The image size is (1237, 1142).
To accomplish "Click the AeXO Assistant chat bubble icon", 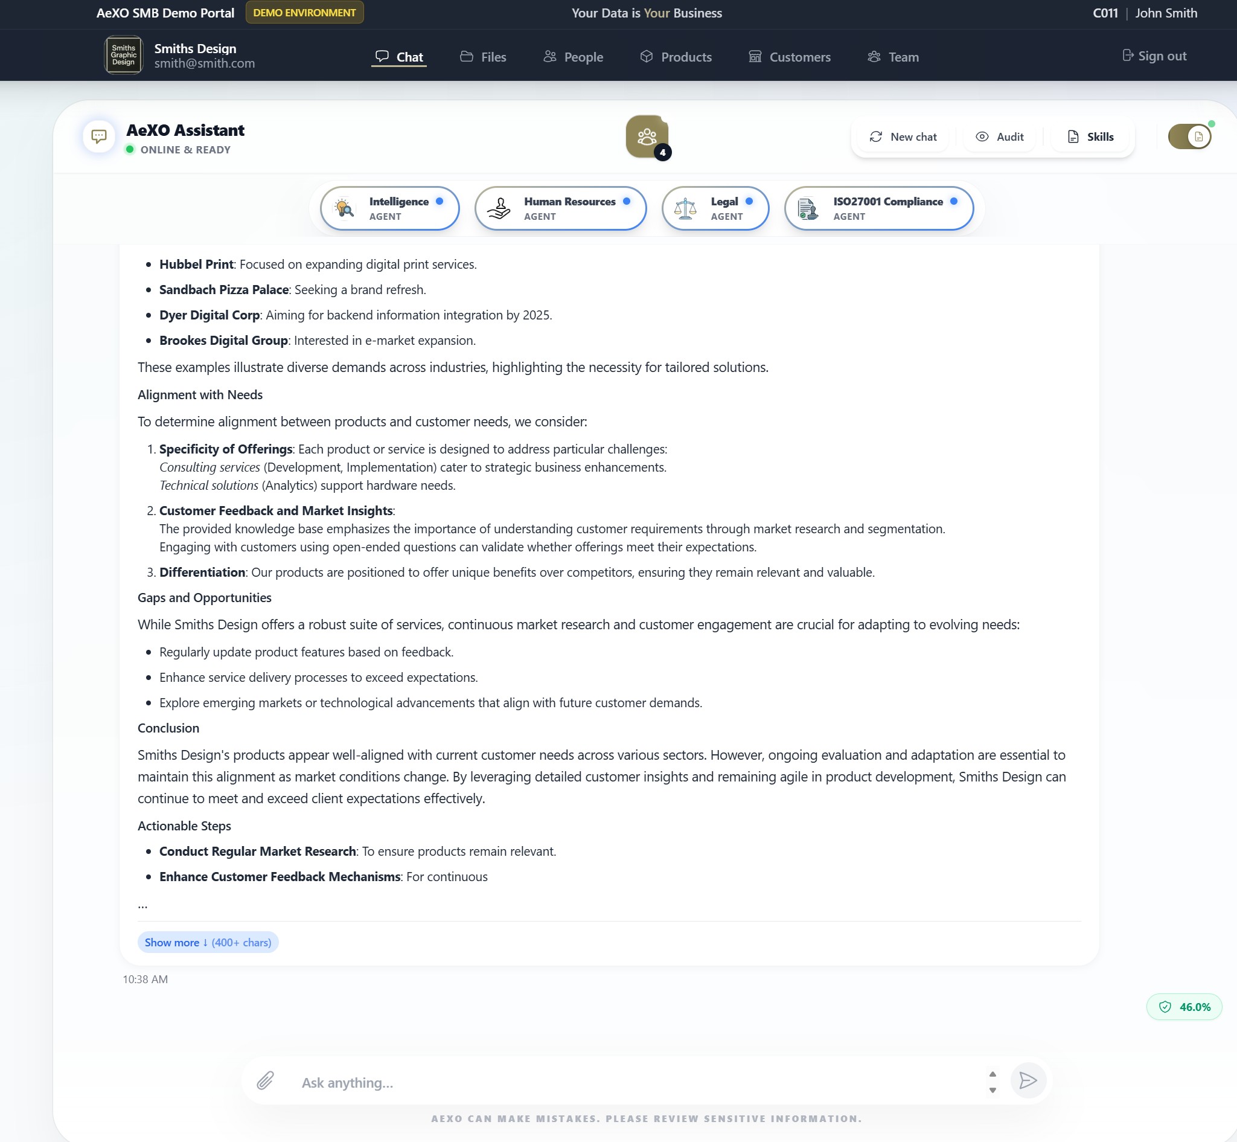I will 98,136.
